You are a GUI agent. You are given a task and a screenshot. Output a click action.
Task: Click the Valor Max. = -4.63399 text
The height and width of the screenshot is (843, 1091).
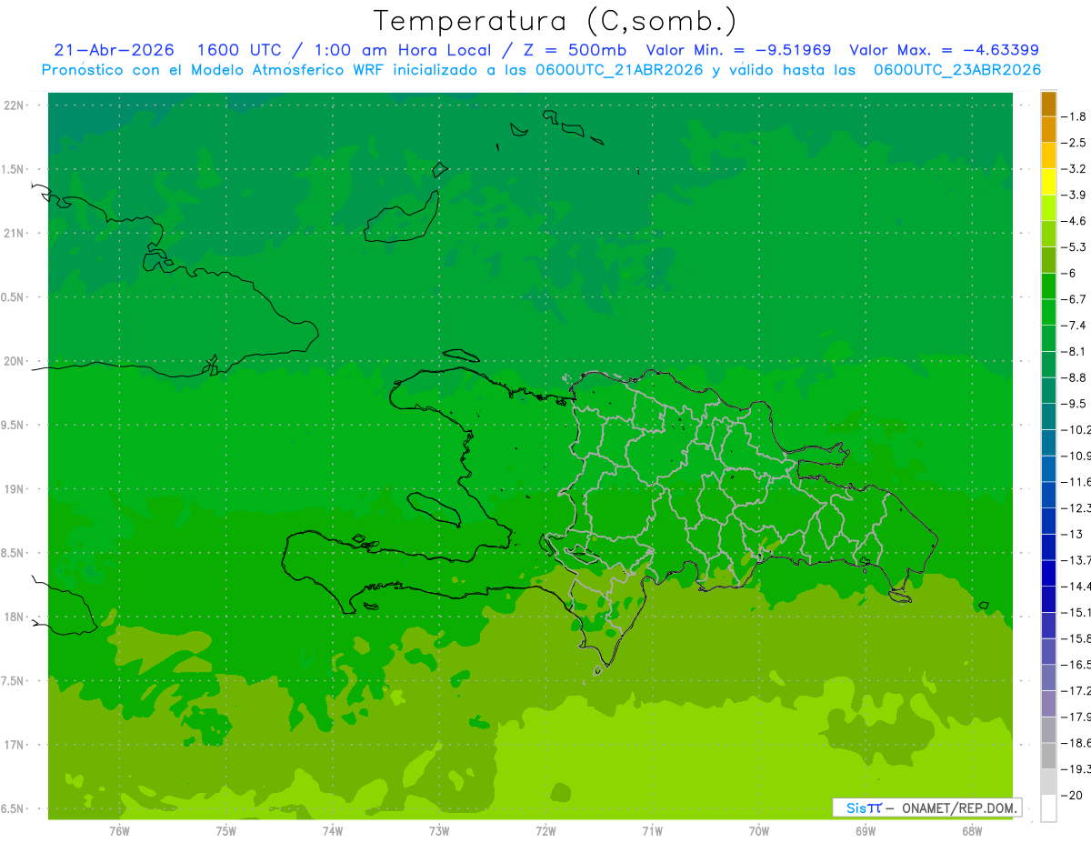coord(944,50)
